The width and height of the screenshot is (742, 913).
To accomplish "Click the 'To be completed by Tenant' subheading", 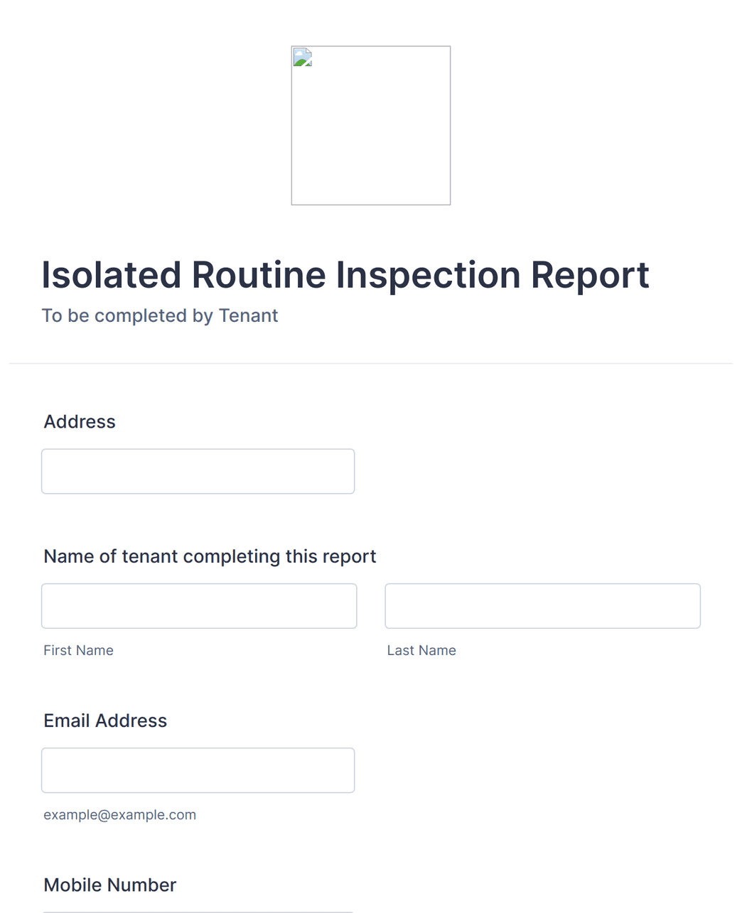I will [160, 315].
